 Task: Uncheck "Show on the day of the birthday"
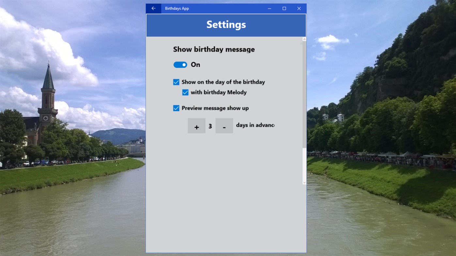point(176,82)
